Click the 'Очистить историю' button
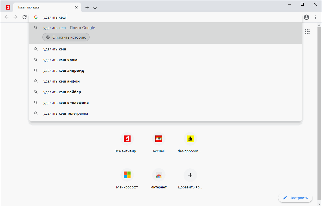The width and height of the screenshot is (322, 207). point(66,37)
